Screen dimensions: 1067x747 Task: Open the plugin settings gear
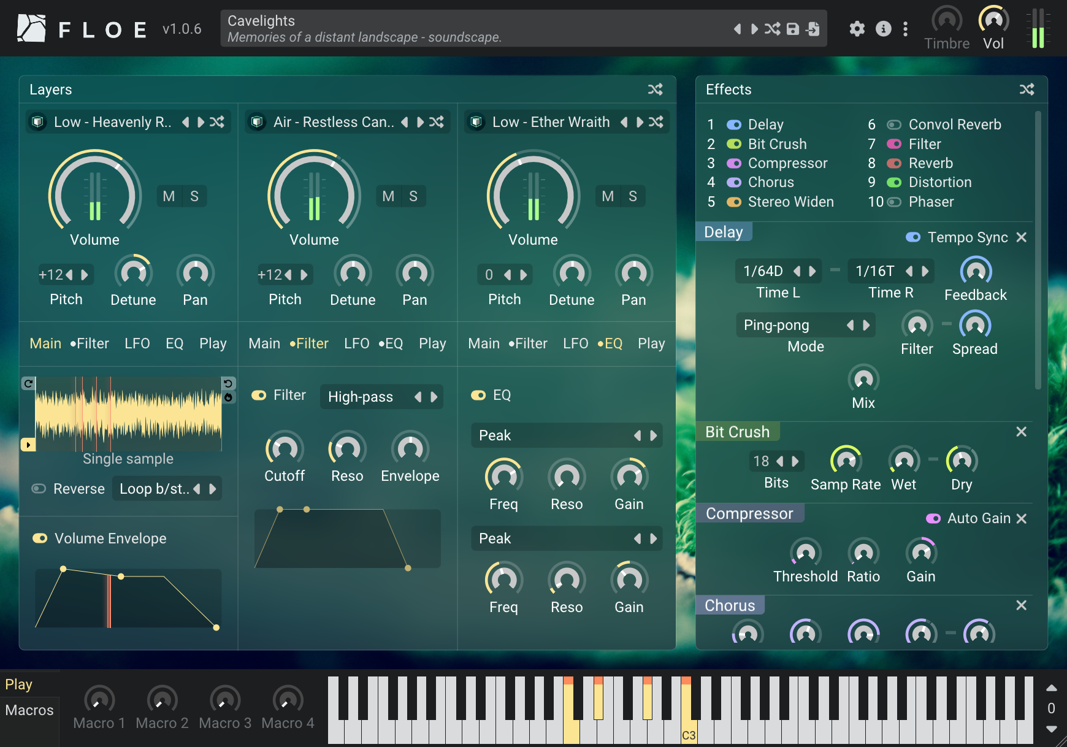(x=857, y=28)
